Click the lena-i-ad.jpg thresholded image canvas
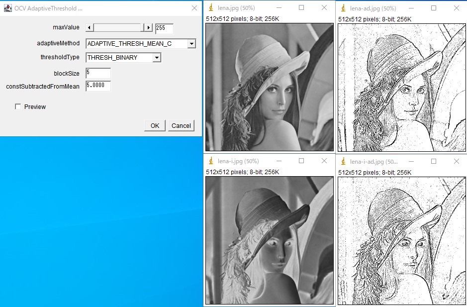Screen dimensions: 467x307 coord(402,241)
